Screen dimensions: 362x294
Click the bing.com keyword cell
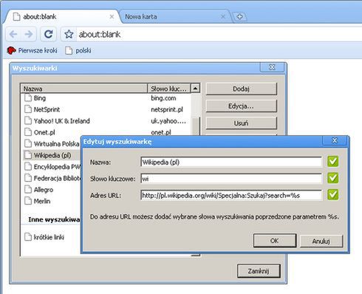pos(163,98)
